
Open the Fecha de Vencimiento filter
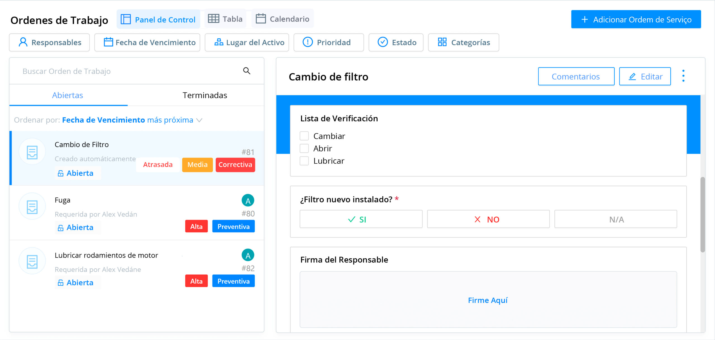click(x=147, y=42)
